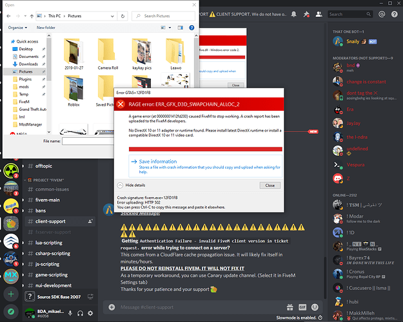Viewport: 403px width, 322px height.
Task: Close the RAGE error dialog
Action: [x=270, y=185]
